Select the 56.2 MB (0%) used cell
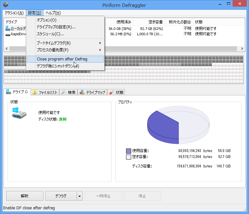Image resolution: width=249 pixels, height=214 pixels. click(x=121, y=34)
